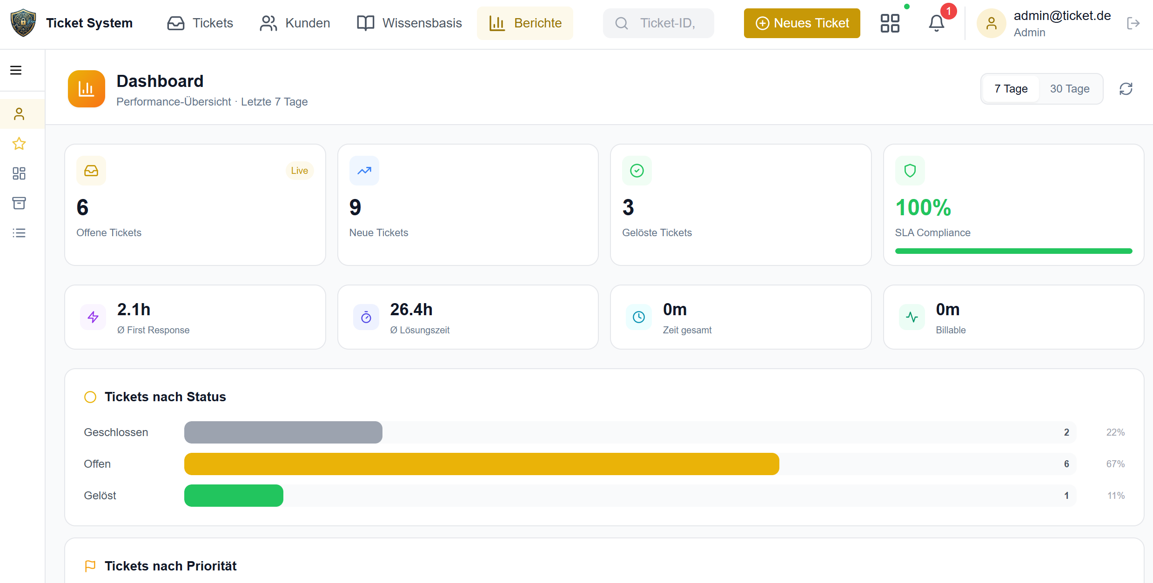1153x583 pixels.
Task: Open the hamburger sidebar menu
Action: coord(16,70)
